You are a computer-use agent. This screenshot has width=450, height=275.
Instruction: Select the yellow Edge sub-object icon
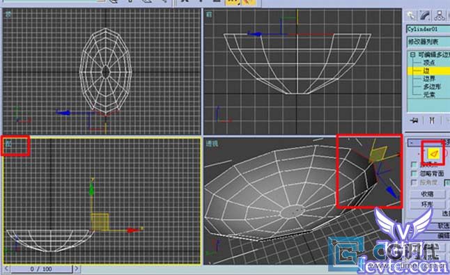click(434, 154)
